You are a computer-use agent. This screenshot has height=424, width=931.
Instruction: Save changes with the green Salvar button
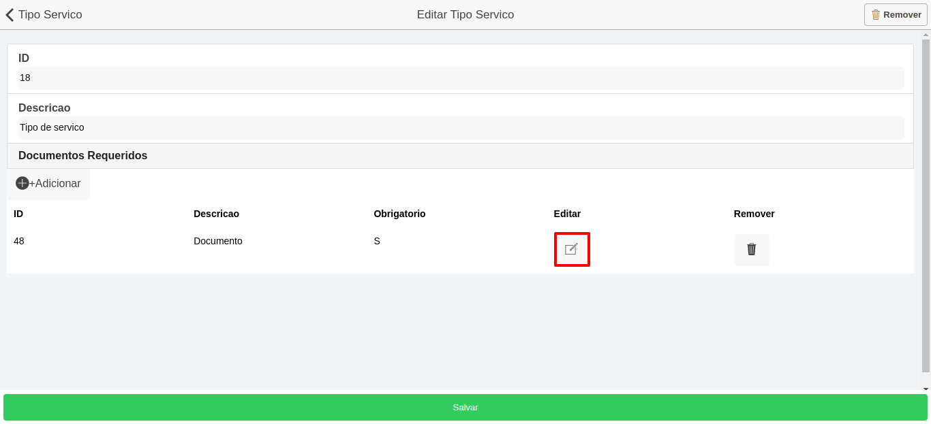[465, 407]
